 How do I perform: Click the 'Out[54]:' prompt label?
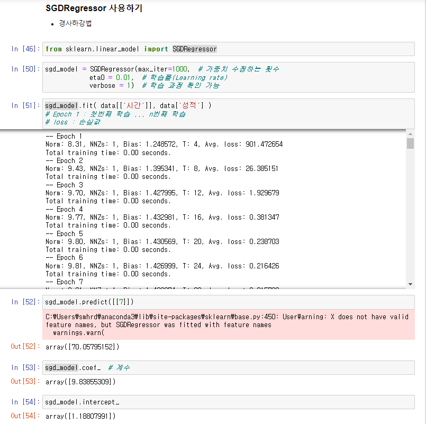25,416
